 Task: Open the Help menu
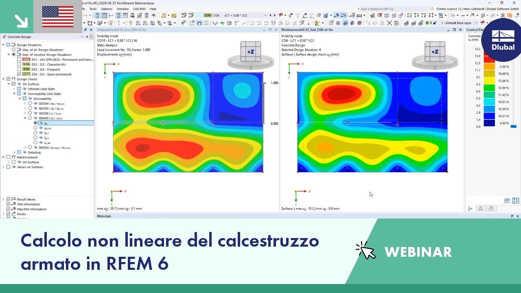(153, 9)
